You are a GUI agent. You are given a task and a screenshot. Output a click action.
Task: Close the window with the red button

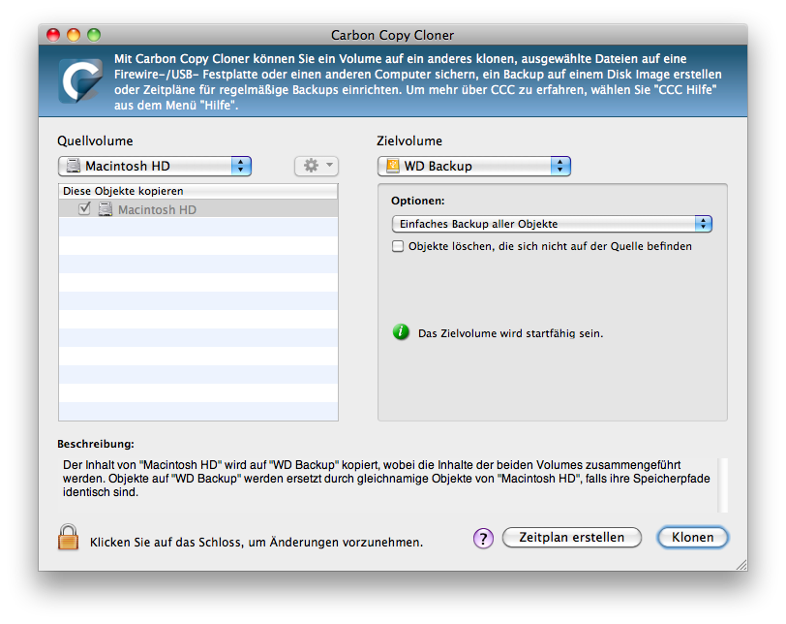pyautogui.click(x=53, y=35)
